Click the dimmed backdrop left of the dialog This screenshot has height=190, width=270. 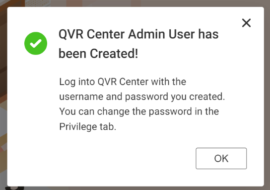[x=3, y=95]
